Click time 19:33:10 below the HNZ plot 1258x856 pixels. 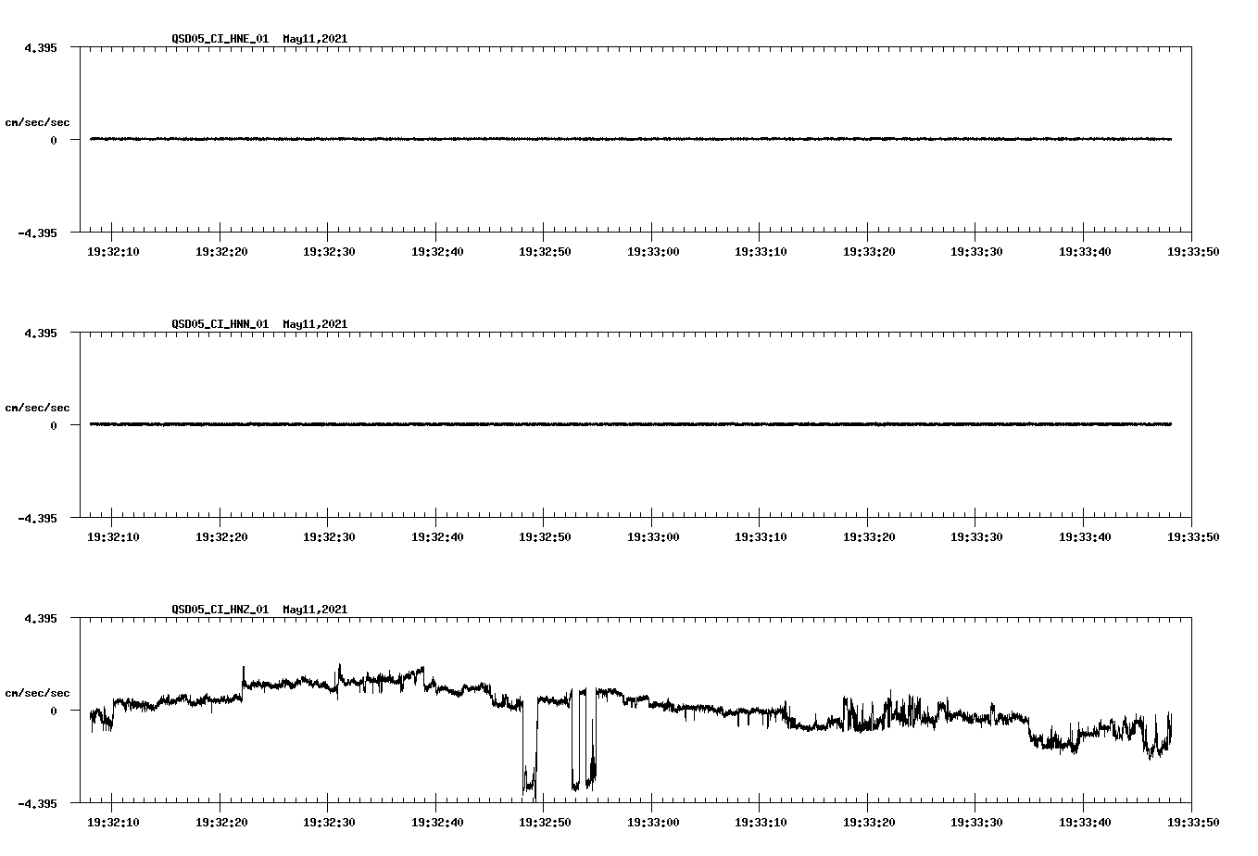761,823
